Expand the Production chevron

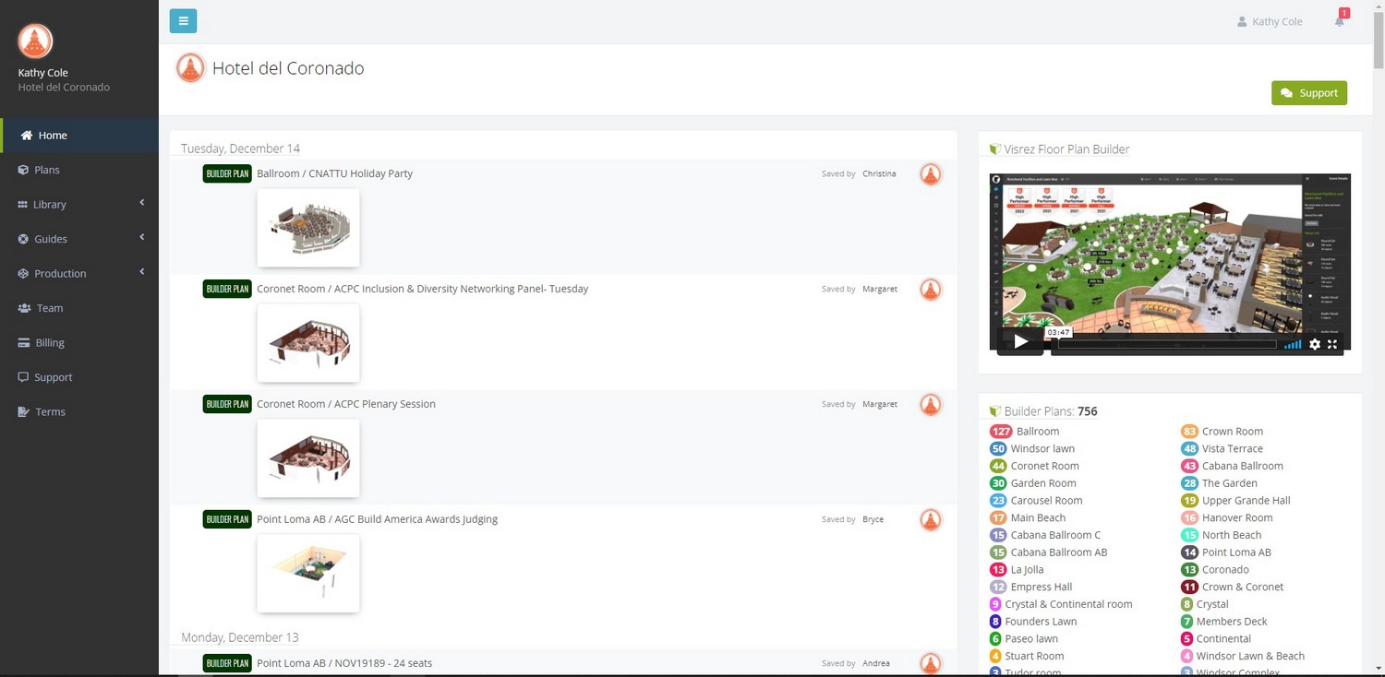point(142,271)
